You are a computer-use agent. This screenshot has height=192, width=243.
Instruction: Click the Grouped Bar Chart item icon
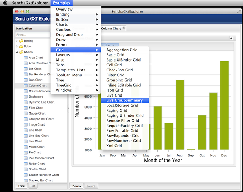pos(26,119)
